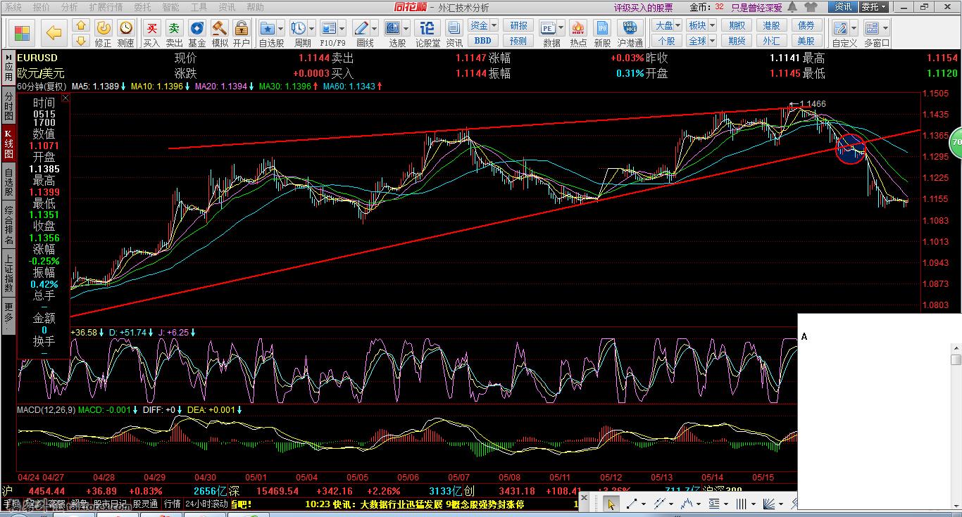This screenshot has width=962, height=517.
Task: Open the 模拟 simulation gavel icon
Action: point(220,28)
